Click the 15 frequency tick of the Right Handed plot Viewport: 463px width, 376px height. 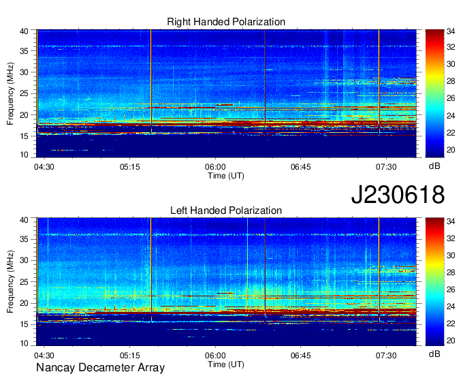click(x=24, y=136)
